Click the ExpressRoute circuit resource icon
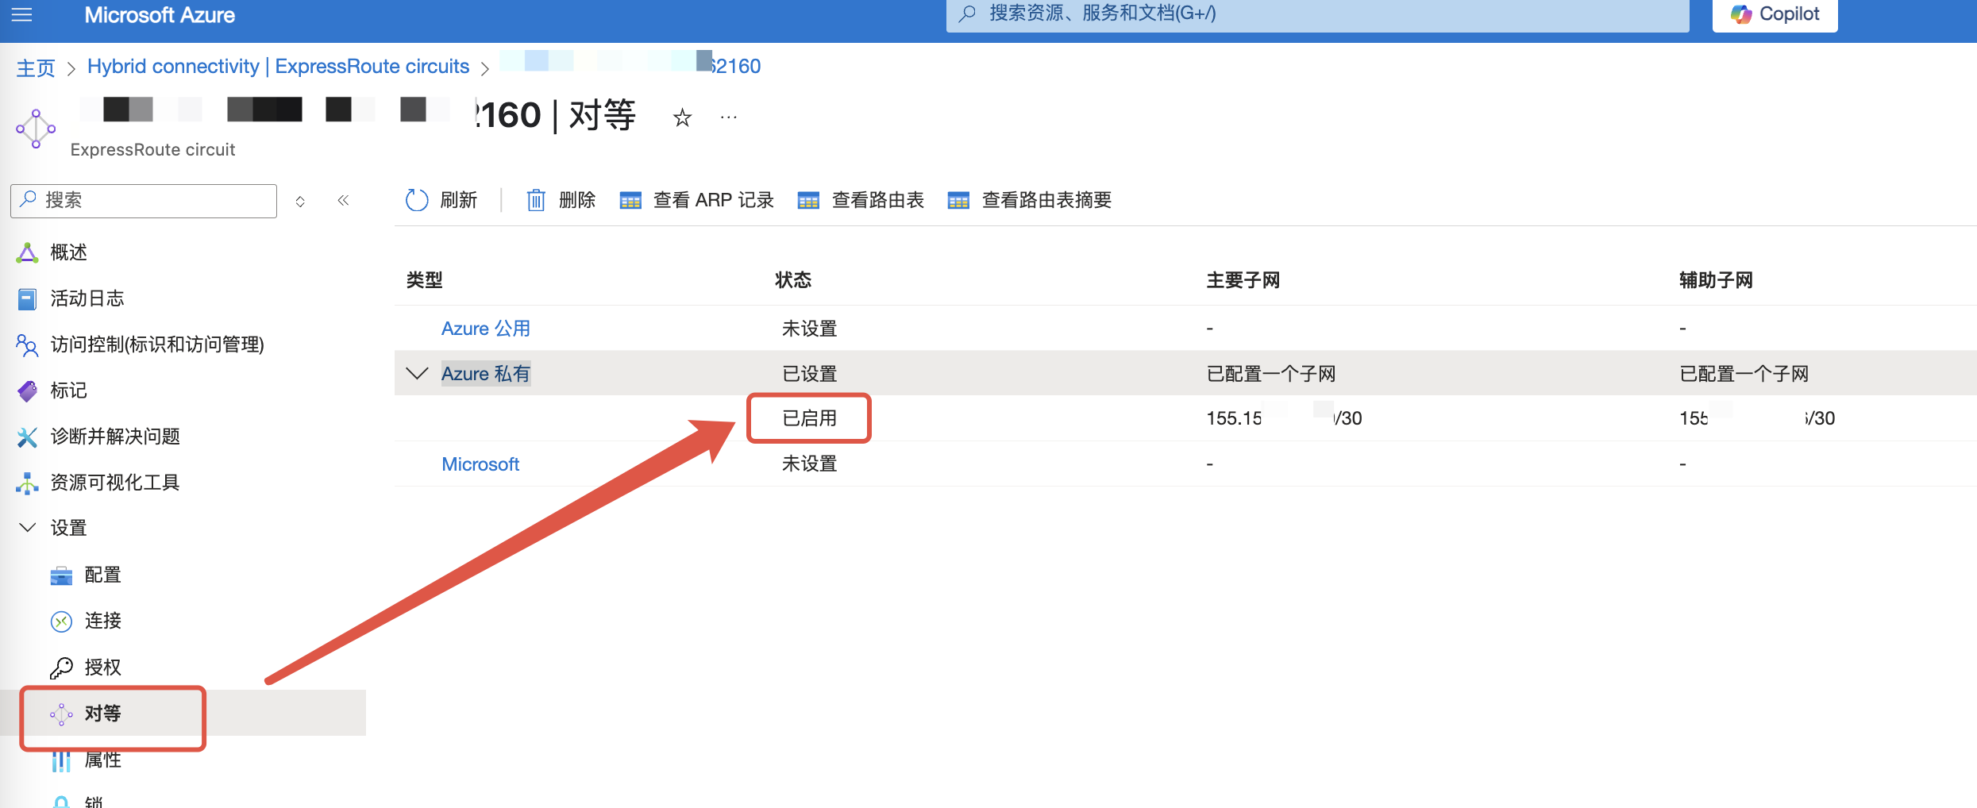 (36, 129)
